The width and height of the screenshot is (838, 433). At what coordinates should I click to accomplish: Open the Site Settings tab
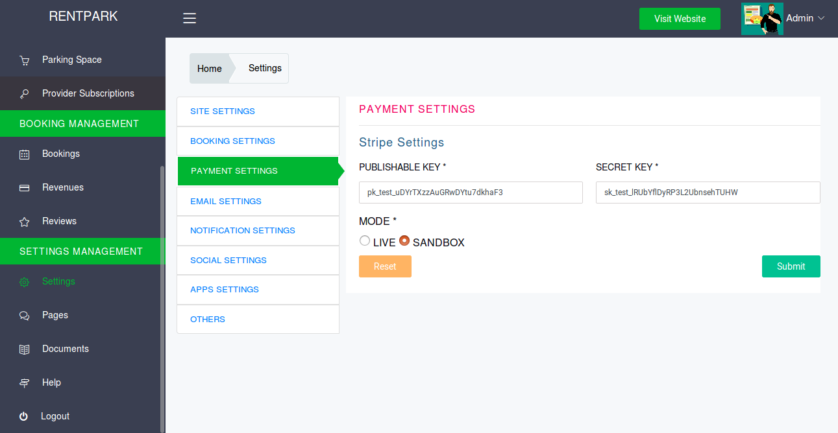point(258,111)
